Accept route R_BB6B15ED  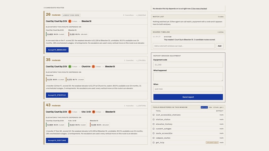pos(57,50)
